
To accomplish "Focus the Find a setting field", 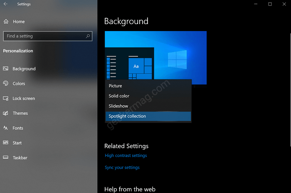I will pyautogui.click(x=48, y=36).
